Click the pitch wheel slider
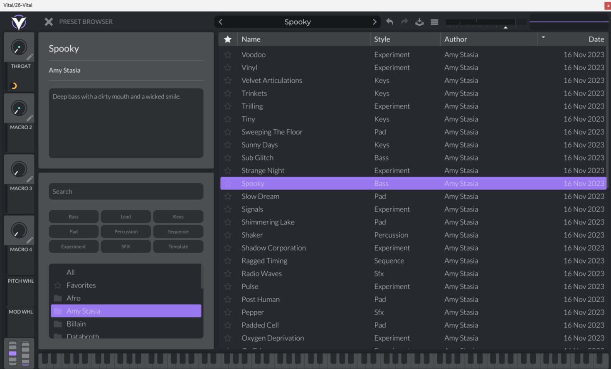The width and height of the screenshot is (611, 369). pos(12,354)
